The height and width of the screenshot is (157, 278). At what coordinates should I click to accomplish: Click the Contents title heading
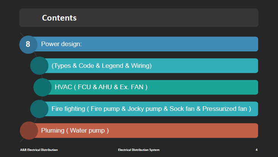pos(59,18)
